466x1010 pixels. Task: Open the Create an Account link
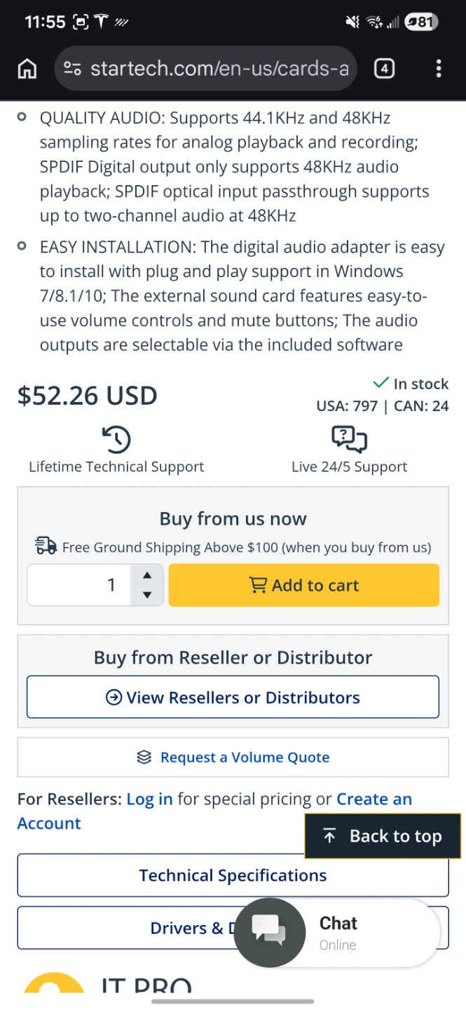click(374, 799)
